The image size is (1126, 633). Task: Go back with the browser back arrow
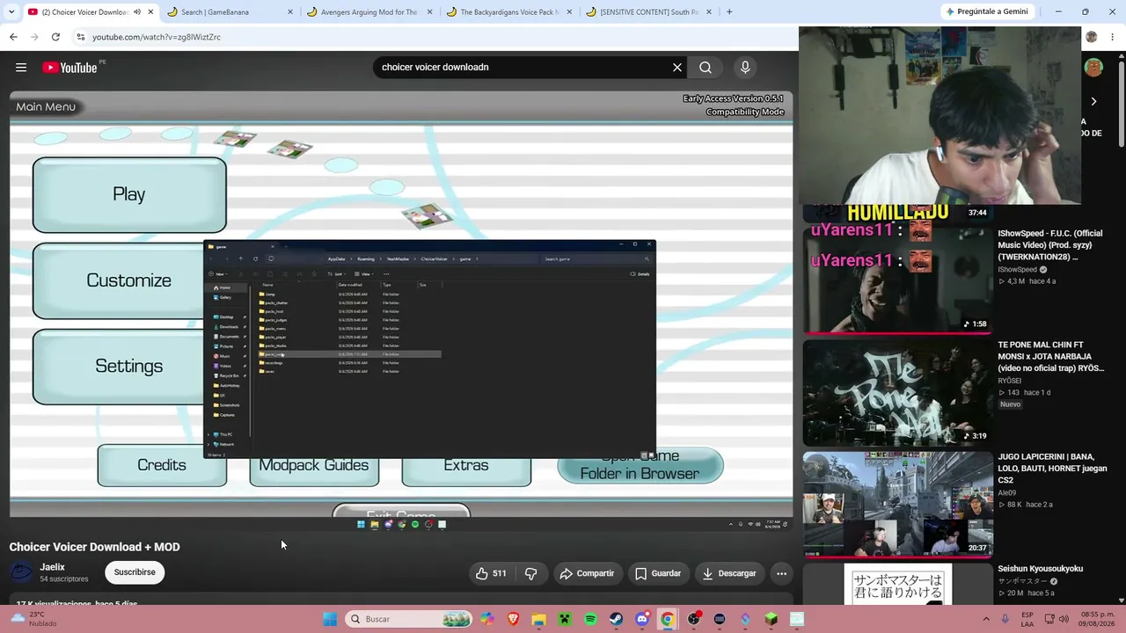[x=13, y=37]
